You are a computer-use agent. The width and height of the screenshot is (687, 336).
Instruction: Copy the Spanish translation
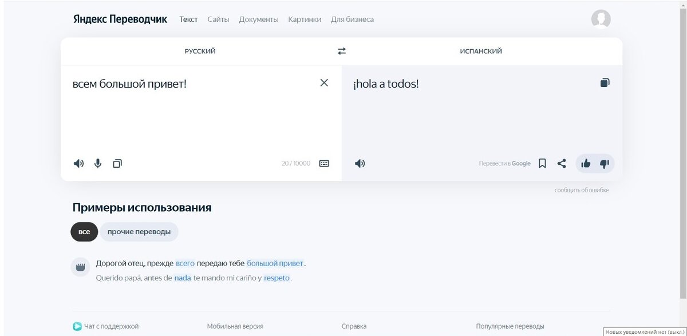(605, 83)
